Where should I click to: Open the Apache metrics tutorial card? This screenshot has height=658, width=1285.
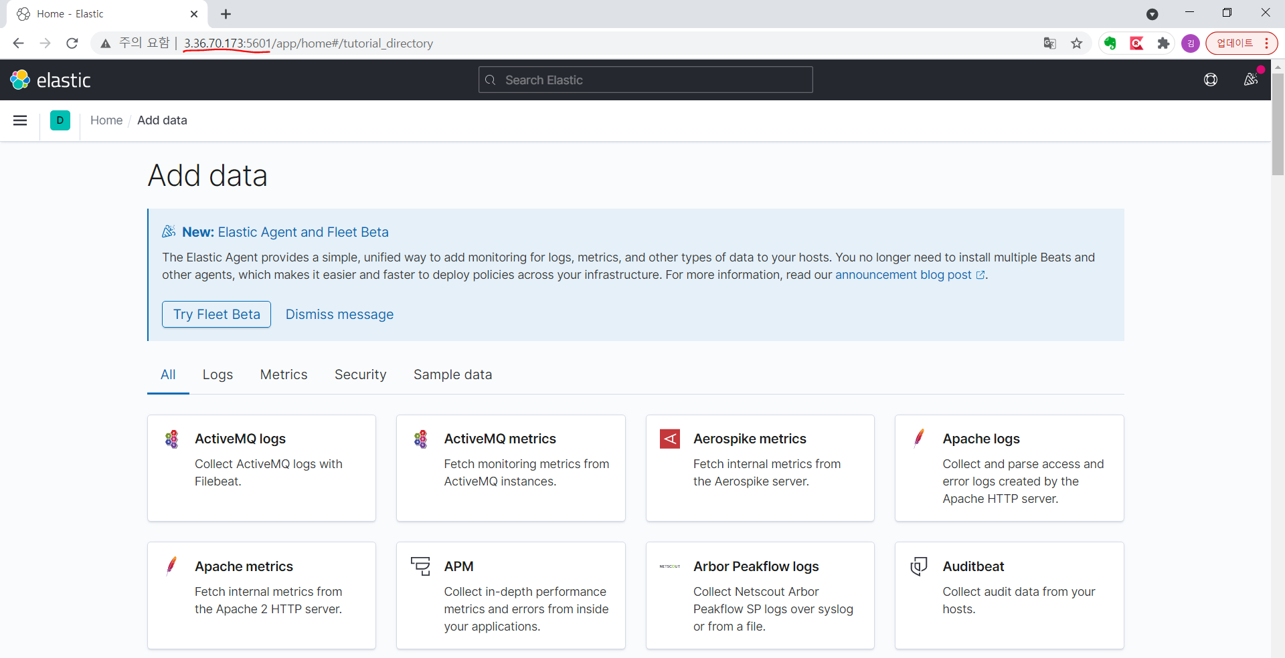(x=262, y=595)
